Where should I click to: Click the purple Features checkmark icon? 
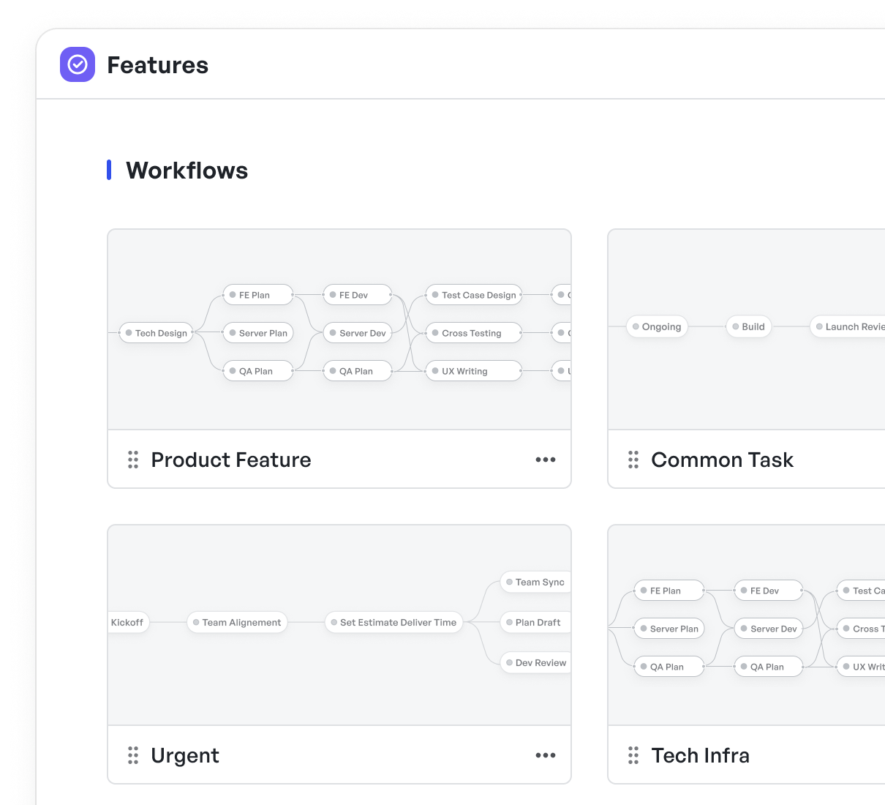click(78, 64)
